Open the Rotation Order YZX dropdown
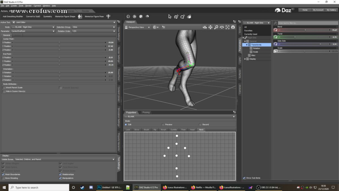Screen dimensions: 339x191 point(94,31)
